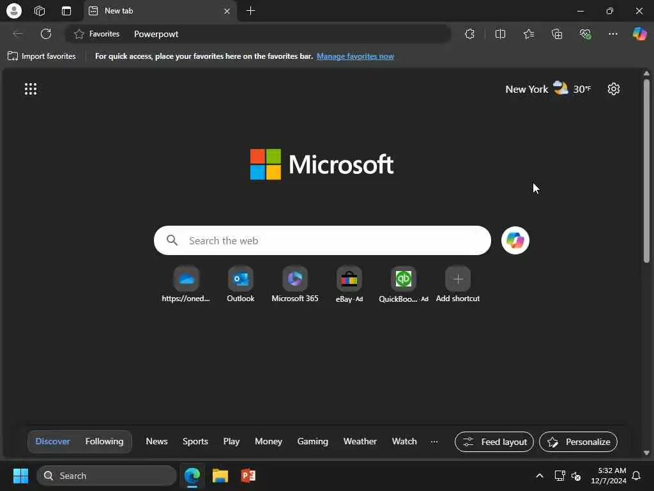Open the News feed tab
The height and width of the screenshot is (491, 654).
coord(156,441)
